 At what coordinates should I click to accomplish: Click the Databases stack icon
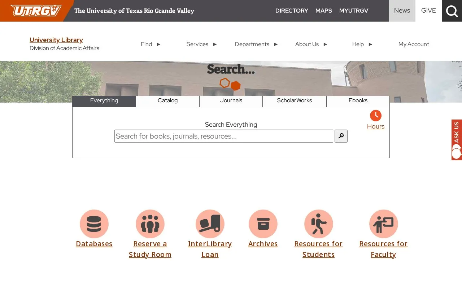click(x=94, y=224)
